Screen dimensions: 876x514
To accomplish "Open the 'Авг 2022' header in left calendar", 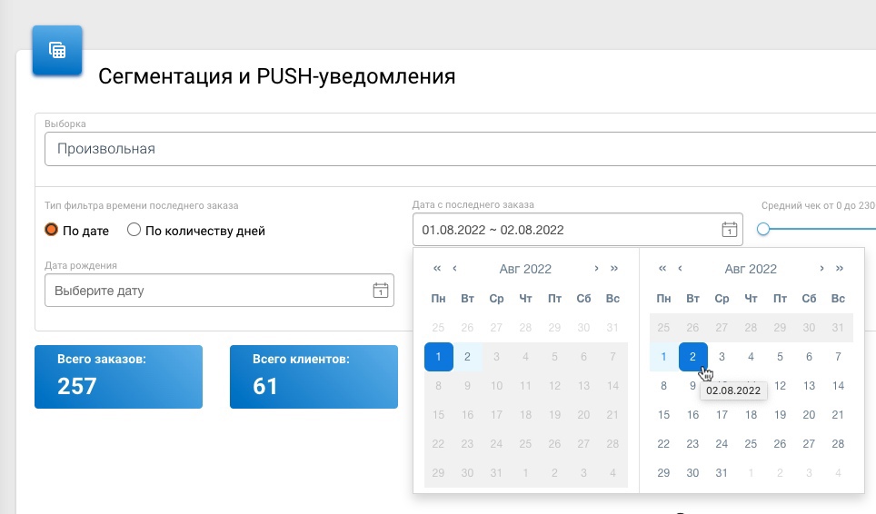I will click(525, 269).
